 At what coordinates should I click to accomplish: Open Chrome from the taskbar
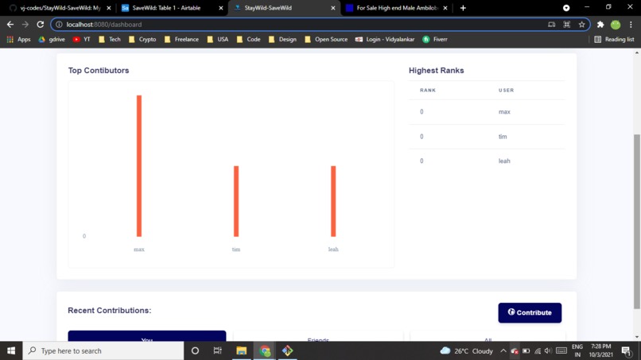pyautogui.click(x=265, y=350)
